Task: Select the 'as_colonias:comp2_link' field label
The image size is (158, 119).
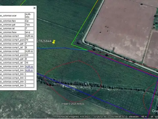Action: 12,70
